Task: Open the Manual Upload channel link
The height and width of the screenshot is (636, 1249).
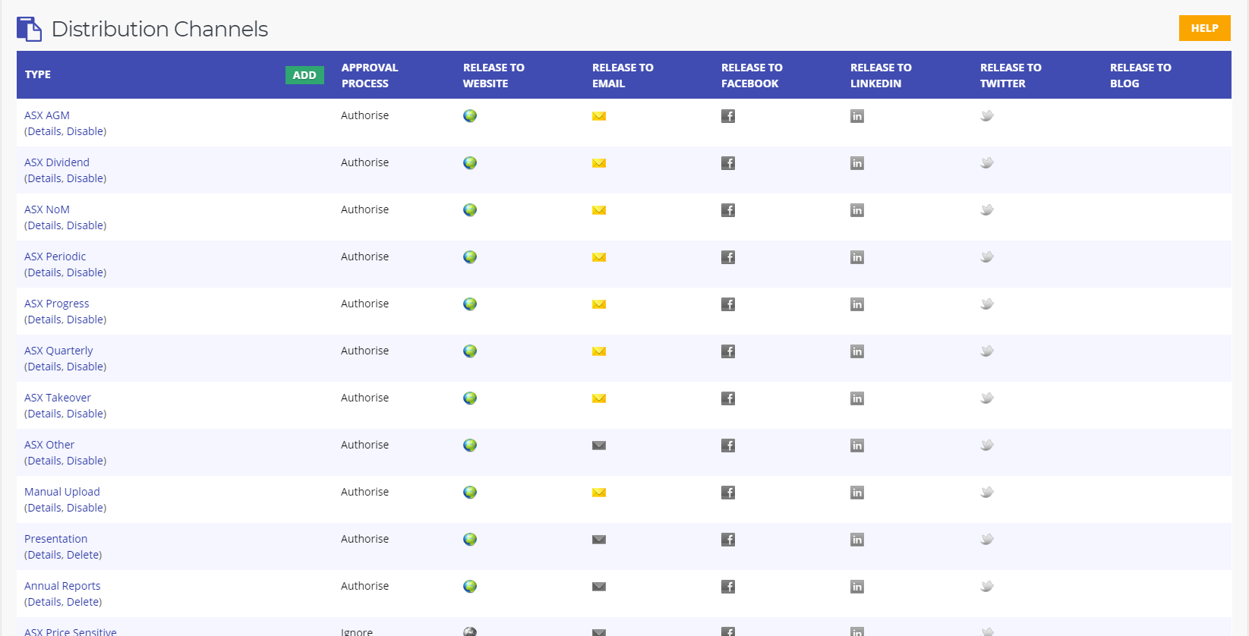Action: (62, 492)
